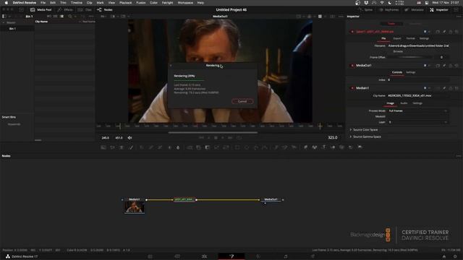This screenshot has height=260, width=463.
Task: Add a Background node from toolbar
Action: point(103,147)
